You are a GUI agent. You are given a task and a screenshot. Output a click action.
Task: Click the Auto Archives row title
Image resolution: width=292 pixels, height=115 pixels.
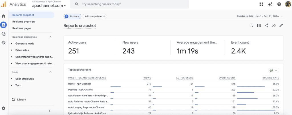[88, 101]
